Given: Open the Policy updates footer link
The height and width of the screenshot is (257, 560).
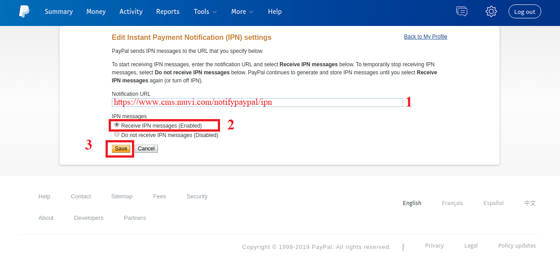Looking at the screenshot, I should [x=517, y=246].
